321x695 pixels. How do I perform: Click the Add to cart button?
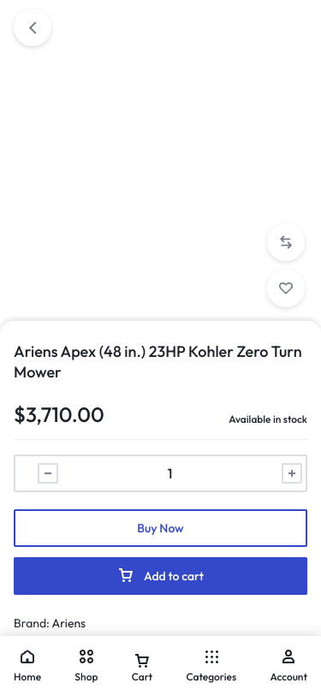tap(161, 576)
